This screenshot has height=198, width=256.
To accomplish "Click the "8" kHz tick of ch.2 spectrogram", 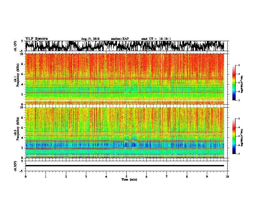I will pyautogui.click(x=23, y=118).
